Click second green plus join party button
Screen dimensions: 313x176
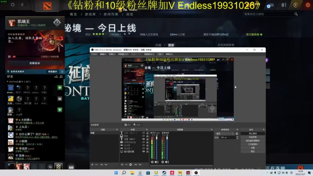pyautogui.click(x=60, y=110)
